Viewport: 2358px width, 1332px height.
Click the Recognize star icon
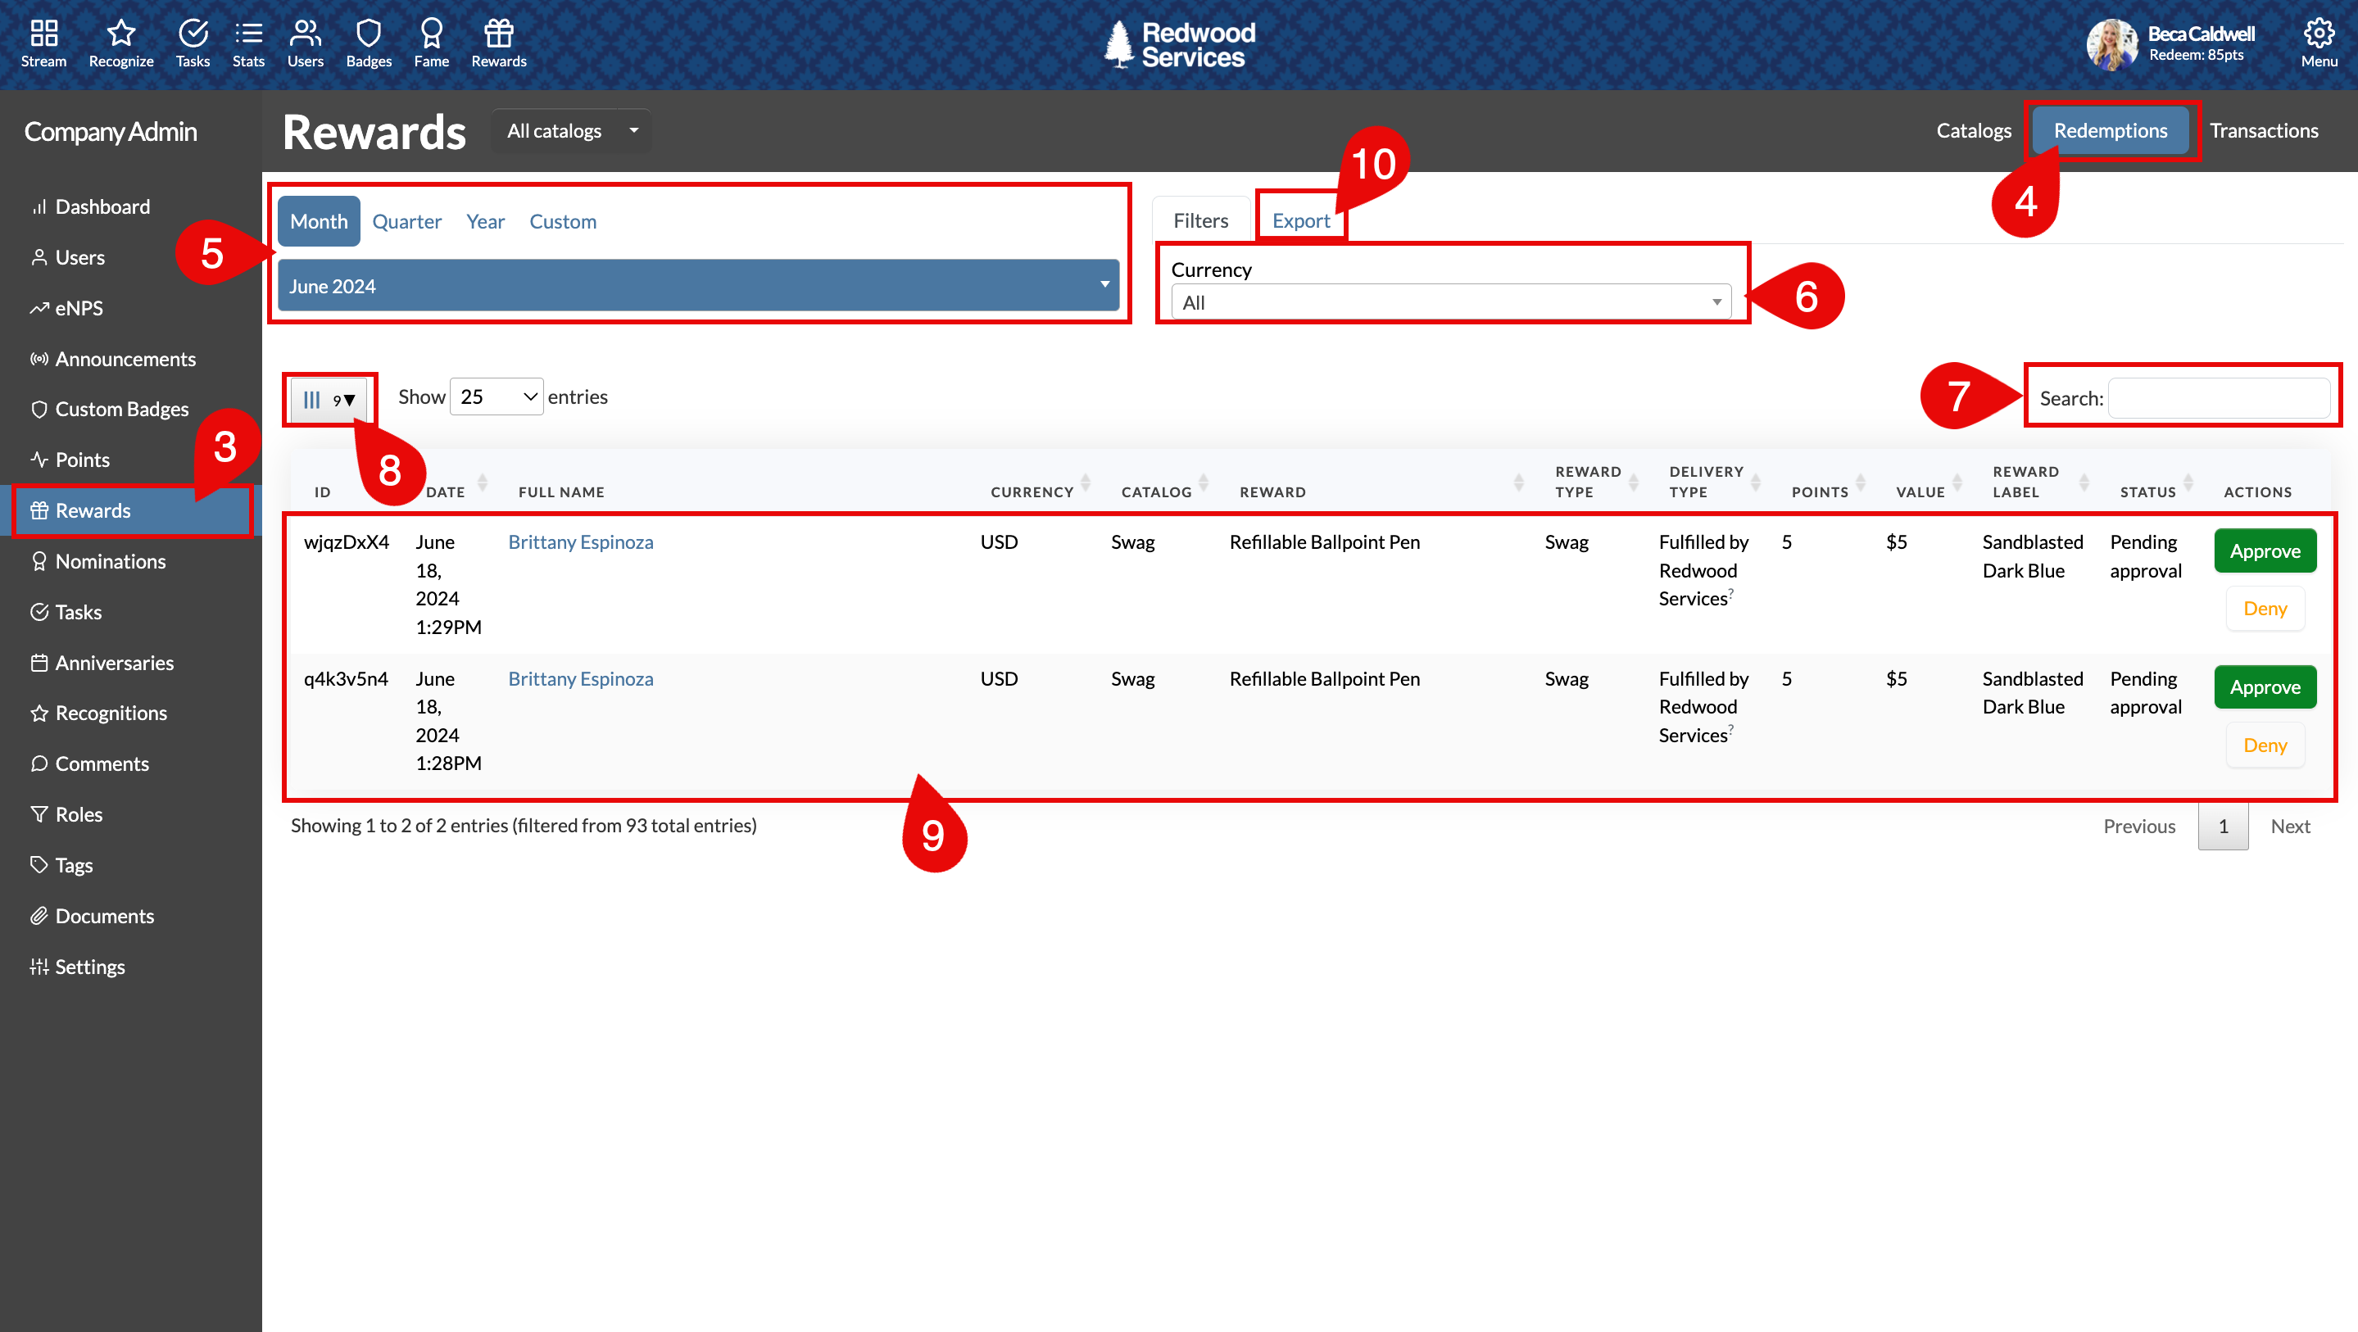[x=120, y=43]
